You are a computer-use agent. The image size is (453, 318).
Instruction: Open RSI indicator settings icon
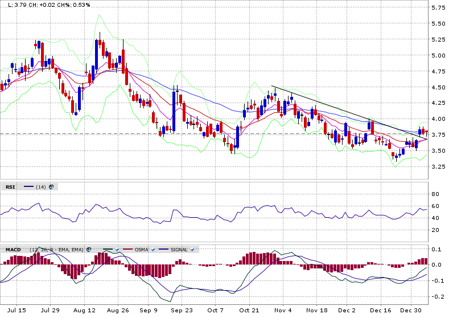[51, 186]
